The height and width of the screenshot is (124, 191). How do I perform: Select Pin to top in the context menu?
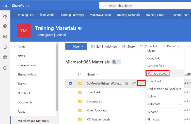tap(165, 119)
